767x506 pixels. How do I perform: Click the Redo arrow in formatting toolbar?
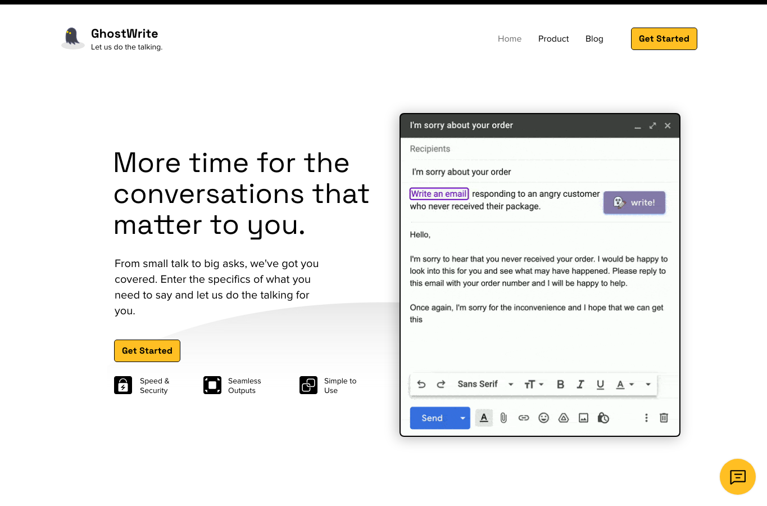441,384
